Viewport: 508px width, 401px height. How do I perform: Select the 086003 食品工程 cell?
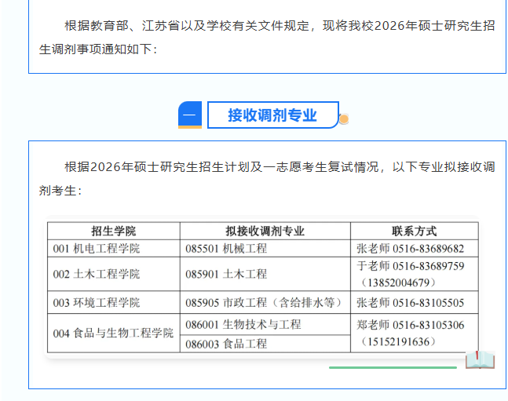click(226, 344)
